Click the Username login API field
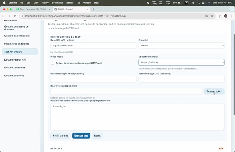This screenshot has height=152, width=235. pyautogui.click(x=93, y=79)
